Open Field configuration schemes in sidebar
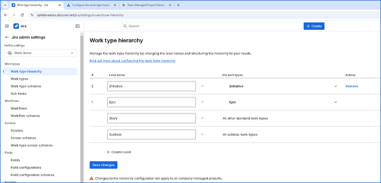 tap(32, 175)
